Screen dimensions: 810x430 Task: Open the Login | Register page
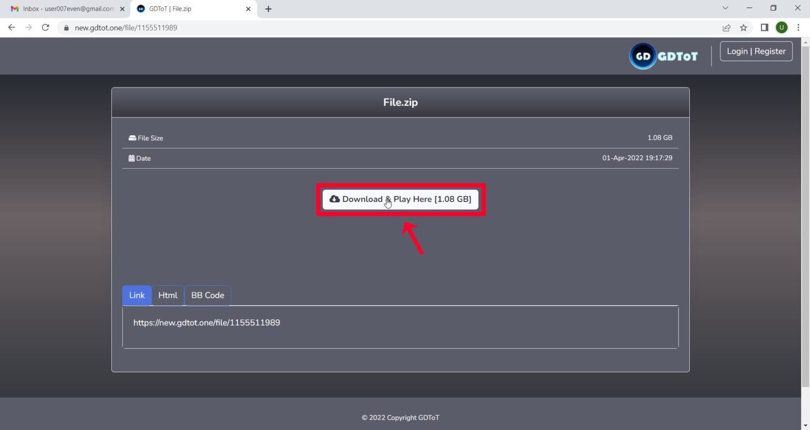pos(756,51)
